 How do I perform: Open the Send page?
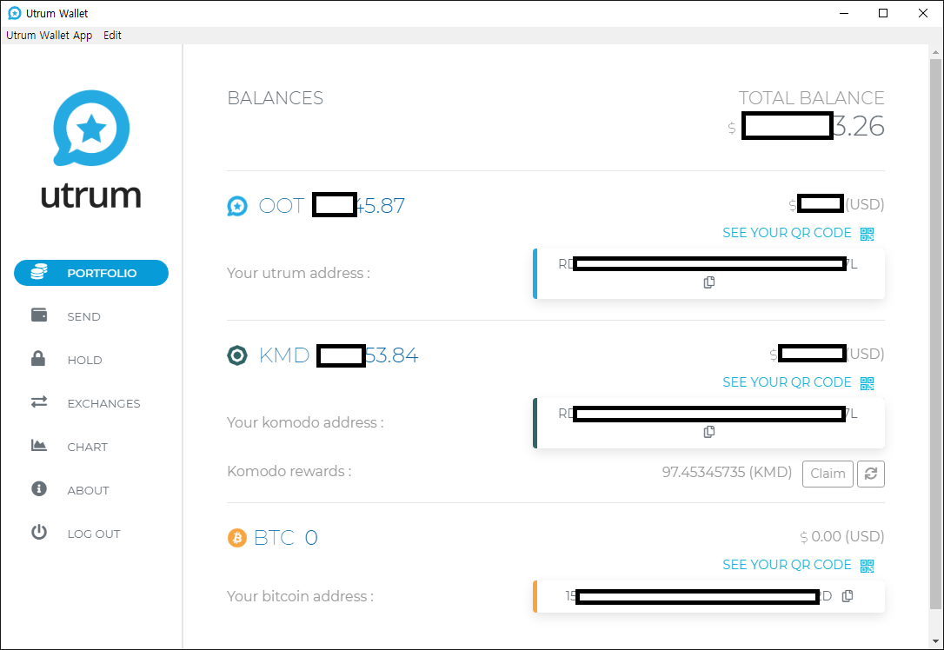tap(83, 316)
